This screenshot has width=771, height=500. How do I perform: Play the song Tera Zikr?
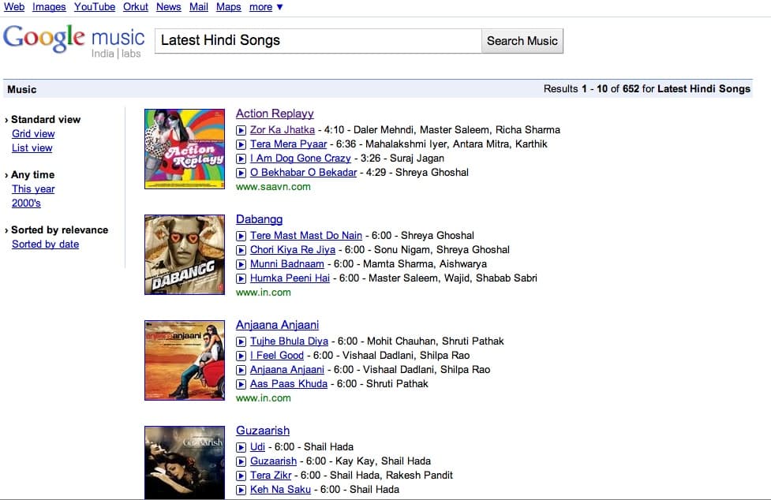tap(241, 476)
